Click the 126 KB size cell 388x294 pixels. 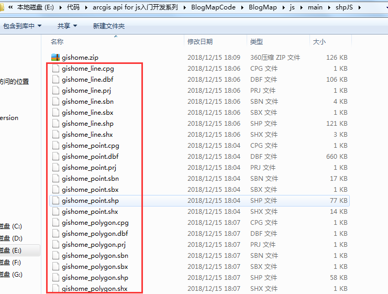click(x=337, y=58)
